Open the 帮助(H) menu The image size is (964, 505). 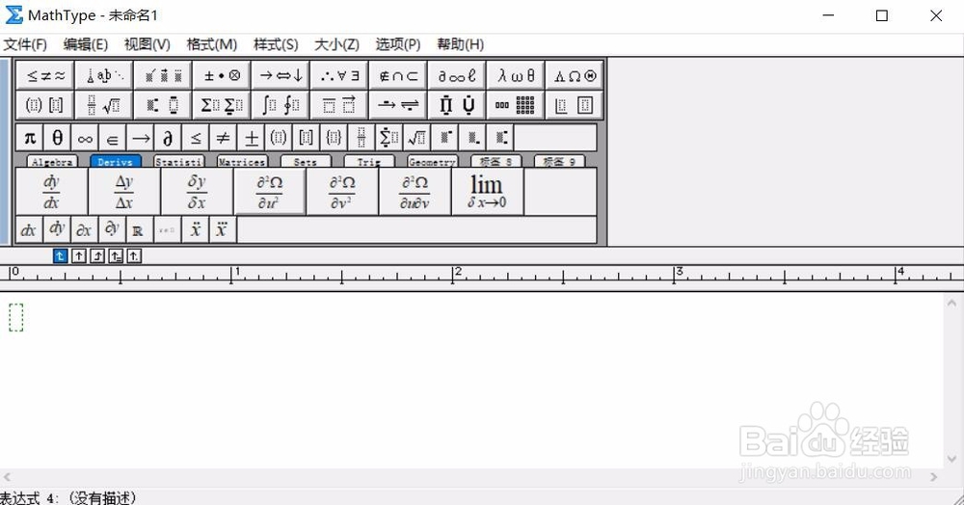[x=461, y=44]
